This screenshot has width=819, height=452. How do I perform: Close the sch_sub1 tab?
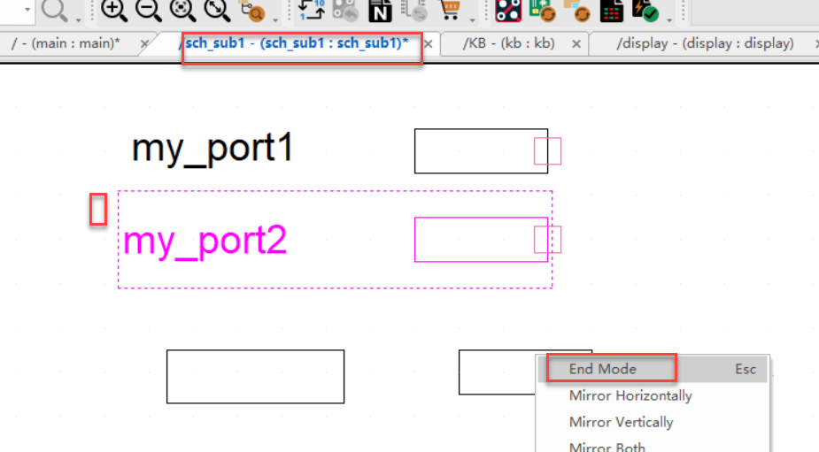[x=428, y=43]
